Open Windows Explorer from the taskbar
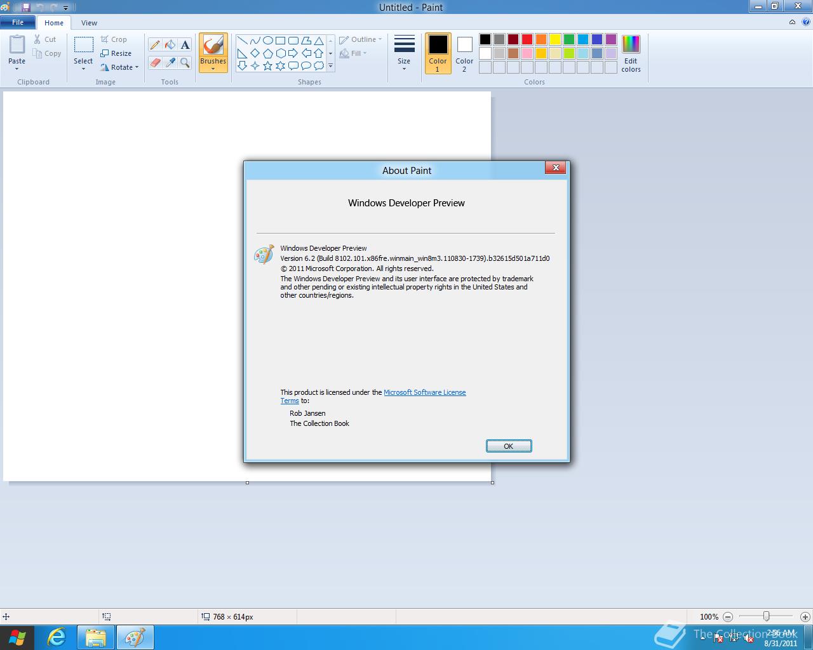This screenshot has width=813, height=650. click(96, 637)
